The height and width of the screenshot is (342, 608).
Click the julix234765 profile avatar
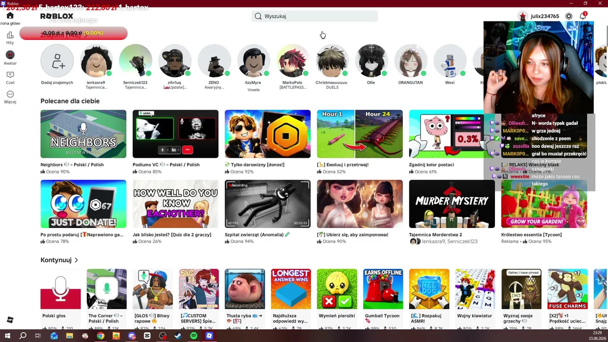(523, 16)
